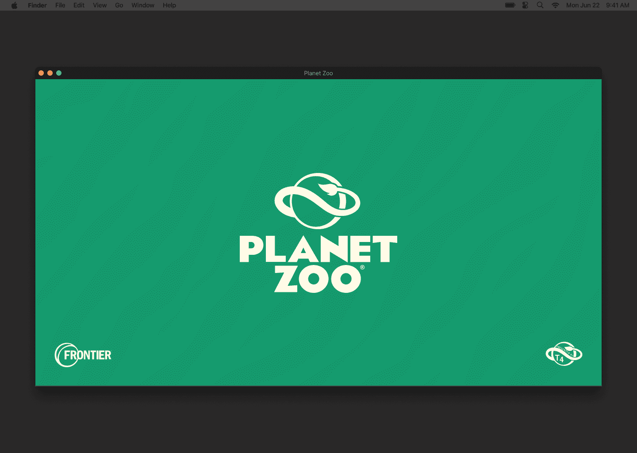Image resolution: width=637 pixels, height=453 pixels.
Task: Click the Frontier logo
Action: tap(83, 355)
